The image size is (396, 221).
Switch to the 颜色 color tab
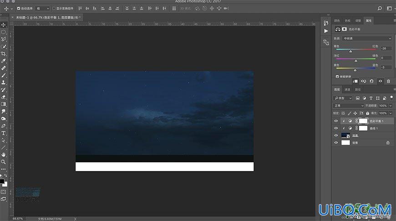337,20
